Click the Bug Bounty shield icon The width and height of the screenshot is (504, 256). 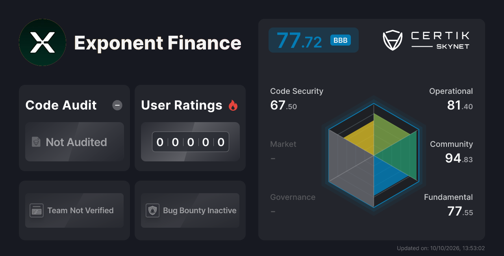coord(152,210)
